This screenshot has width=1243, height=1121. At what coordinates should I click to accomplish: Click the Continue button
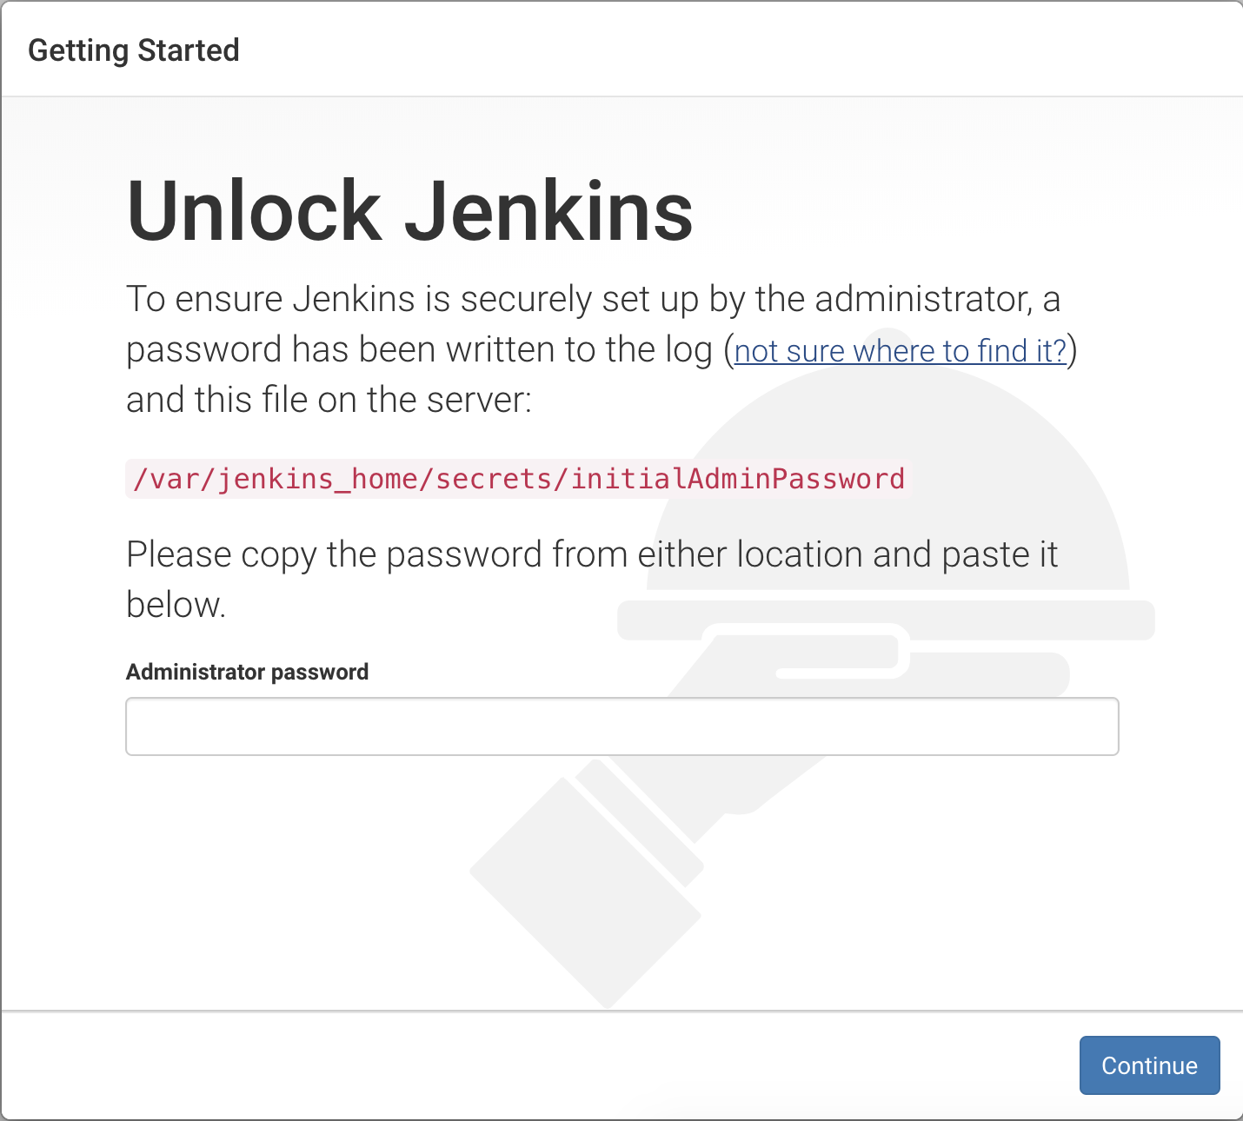(x=1149, y=1065)
